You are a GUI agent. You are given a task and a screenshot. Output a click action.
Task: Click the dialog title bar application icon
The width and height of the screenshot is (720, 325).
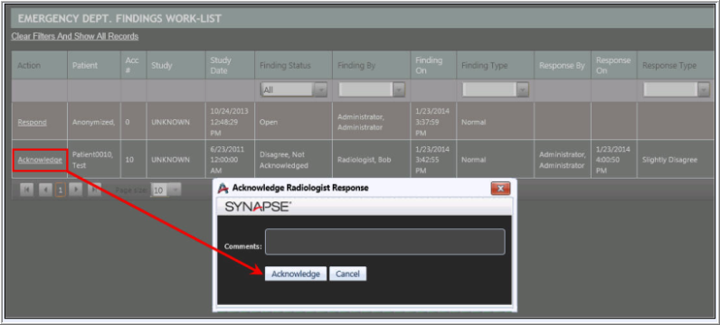(223, 188)
